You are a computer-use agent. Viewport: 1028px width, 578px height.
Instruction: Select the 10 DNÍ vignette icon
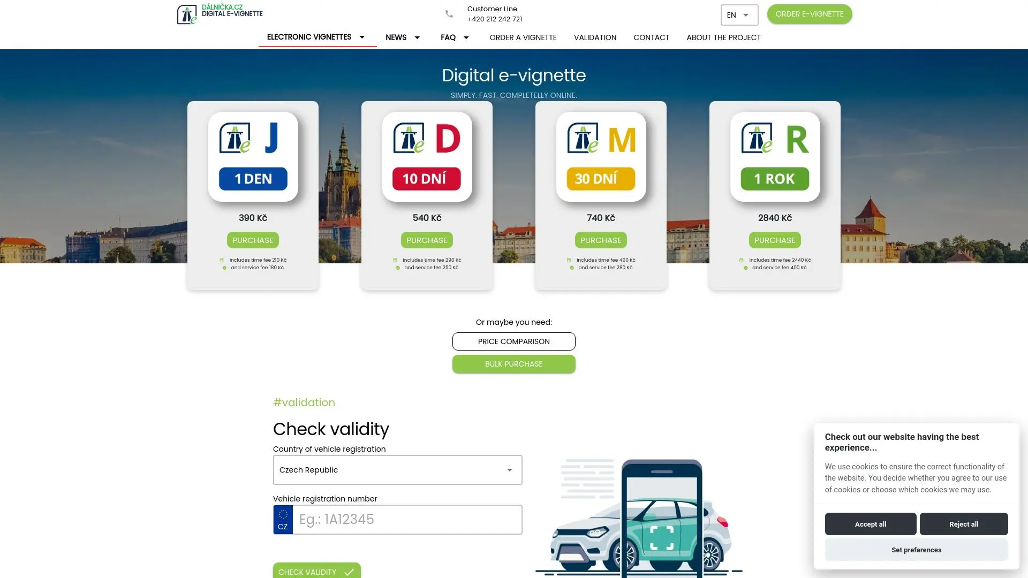point(427,157)
